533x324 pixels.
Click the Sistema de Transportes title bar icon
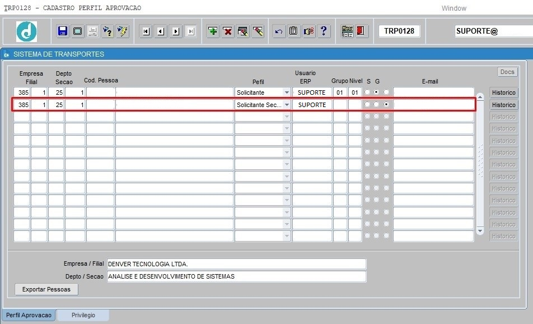(x=7, y=54)
